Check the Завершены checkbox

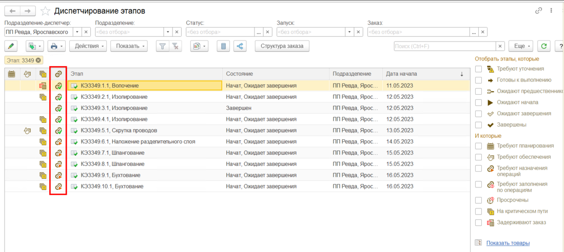[x=478, y=125]
